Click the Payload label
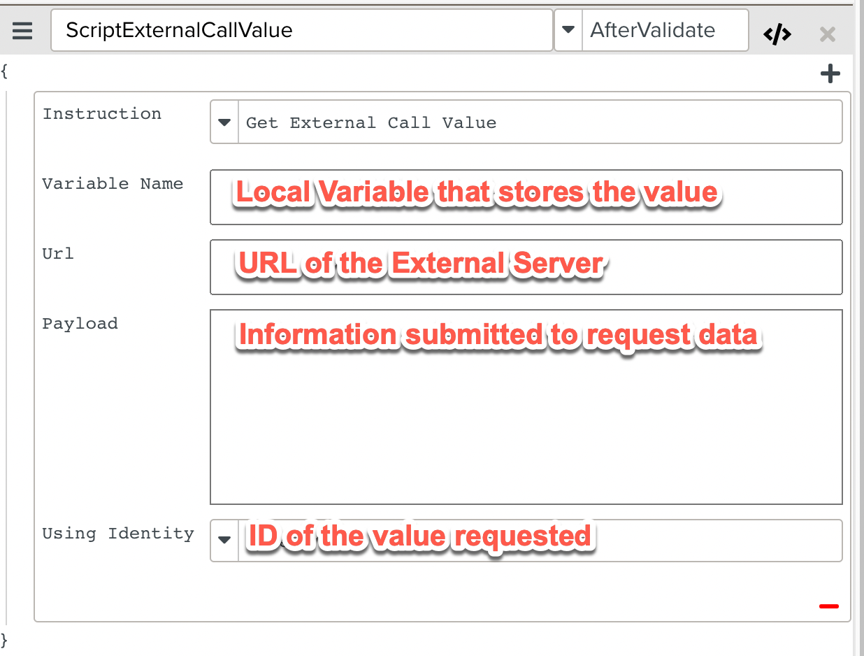864x656 pixels. click(x=80, y=323)
